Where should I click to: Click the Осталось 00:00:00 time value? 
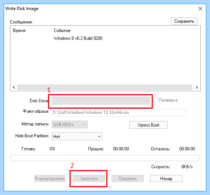187,149
